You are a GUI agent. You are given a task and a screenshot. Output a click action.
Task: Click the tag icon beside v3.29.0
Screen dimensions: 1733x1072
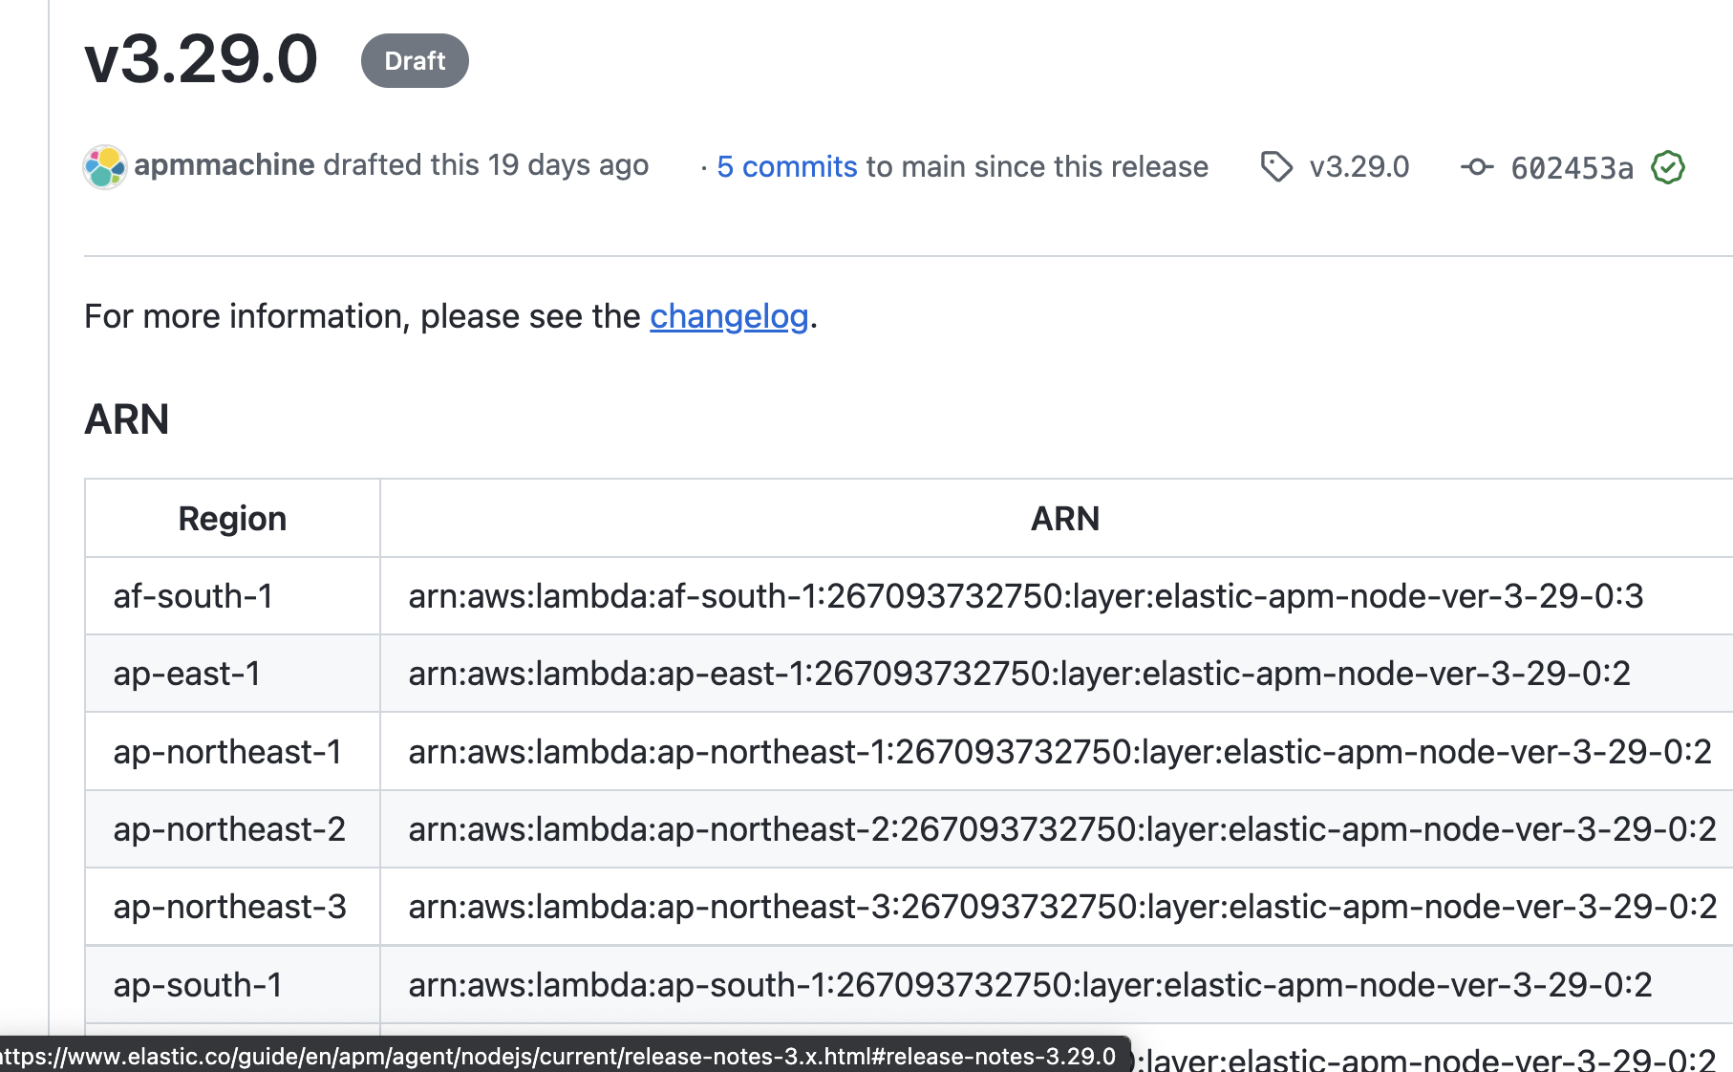1276,167
